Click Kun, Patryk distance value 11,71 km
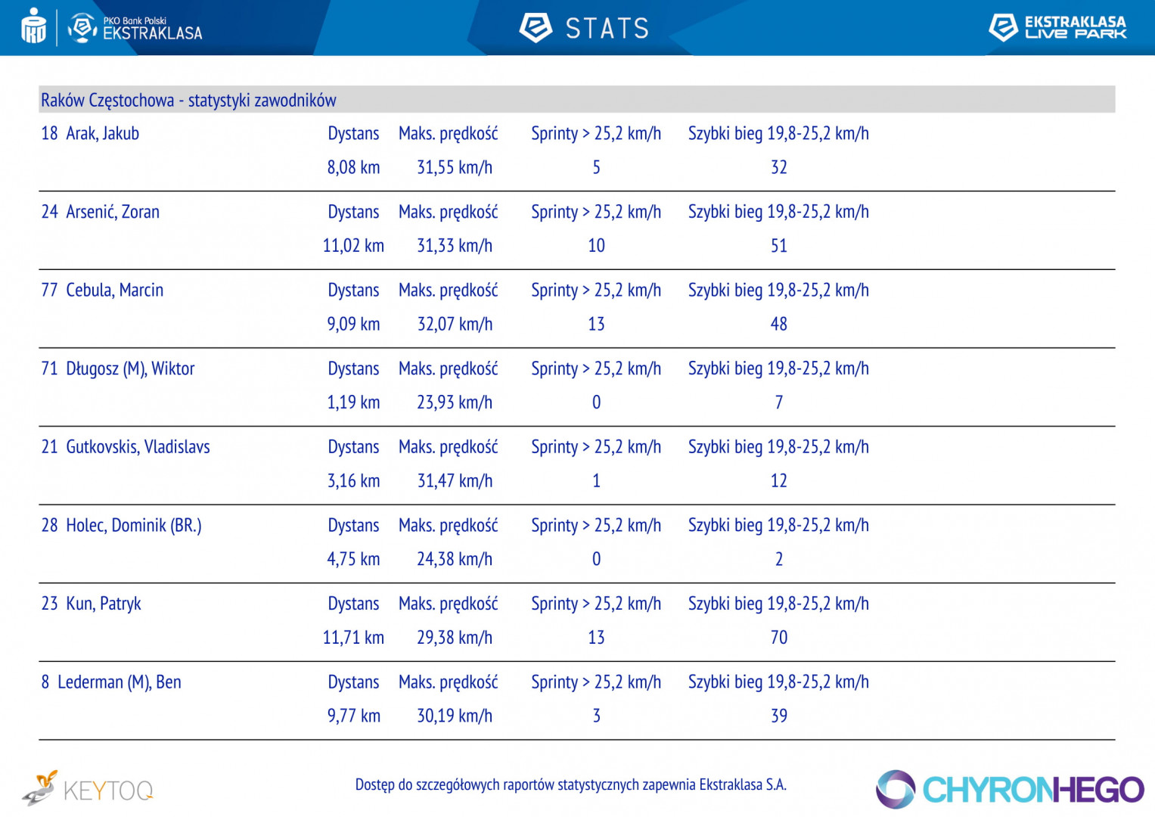 point(353,638)
